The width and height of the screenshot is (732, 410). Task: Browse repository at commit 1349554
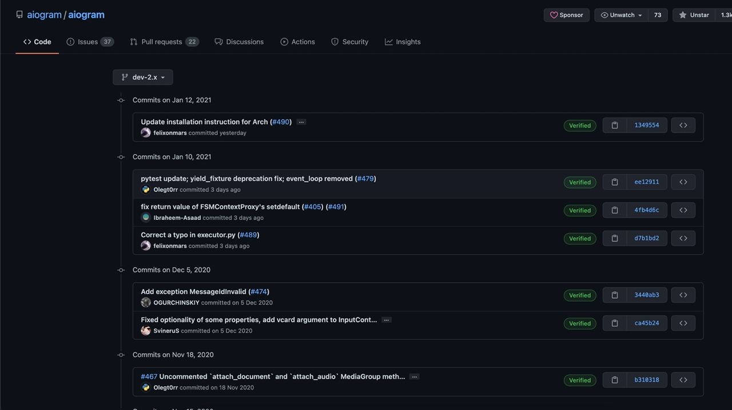click(x=683, y=125)
